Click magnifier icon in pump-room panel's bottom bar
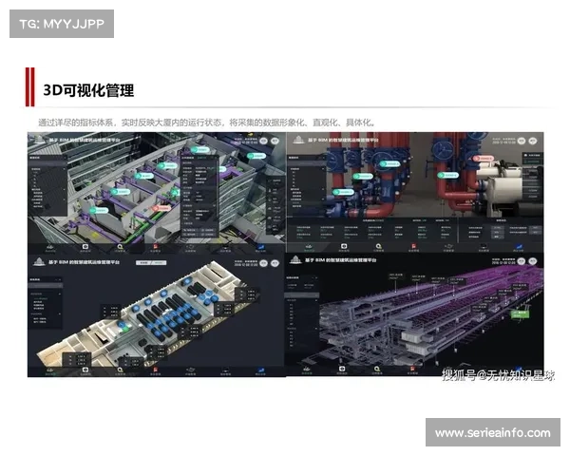The width and height of the screenshot is (570, 456). click(x=378, y=247)
